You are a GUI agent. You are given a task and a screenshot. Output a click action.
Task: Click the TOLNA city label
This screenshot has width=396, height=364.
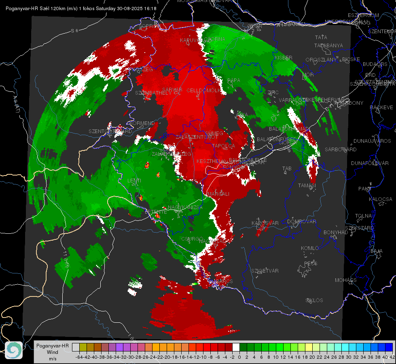[x=363, y=216]
